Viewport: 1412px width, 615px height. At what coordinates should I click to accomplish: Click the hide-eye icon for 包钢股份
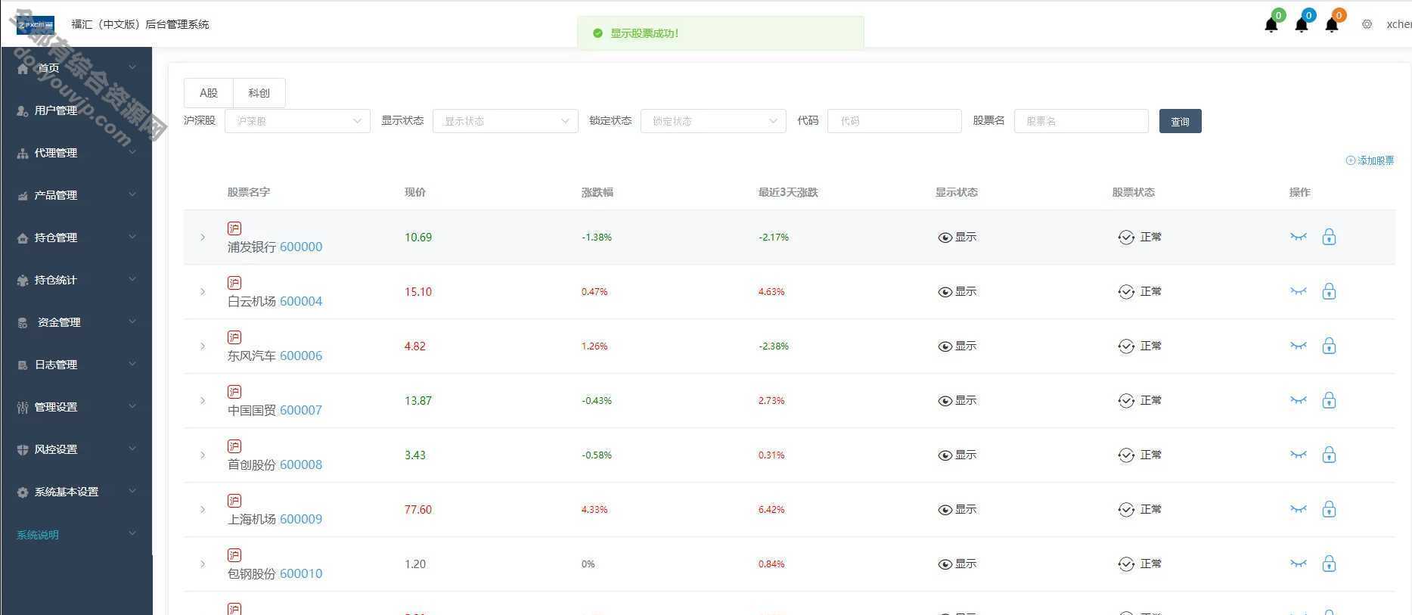(x=1299, y=564)
